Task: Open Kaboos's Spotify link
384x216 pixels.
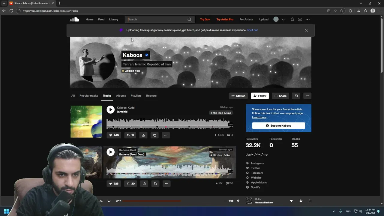Action: (256, 187)
